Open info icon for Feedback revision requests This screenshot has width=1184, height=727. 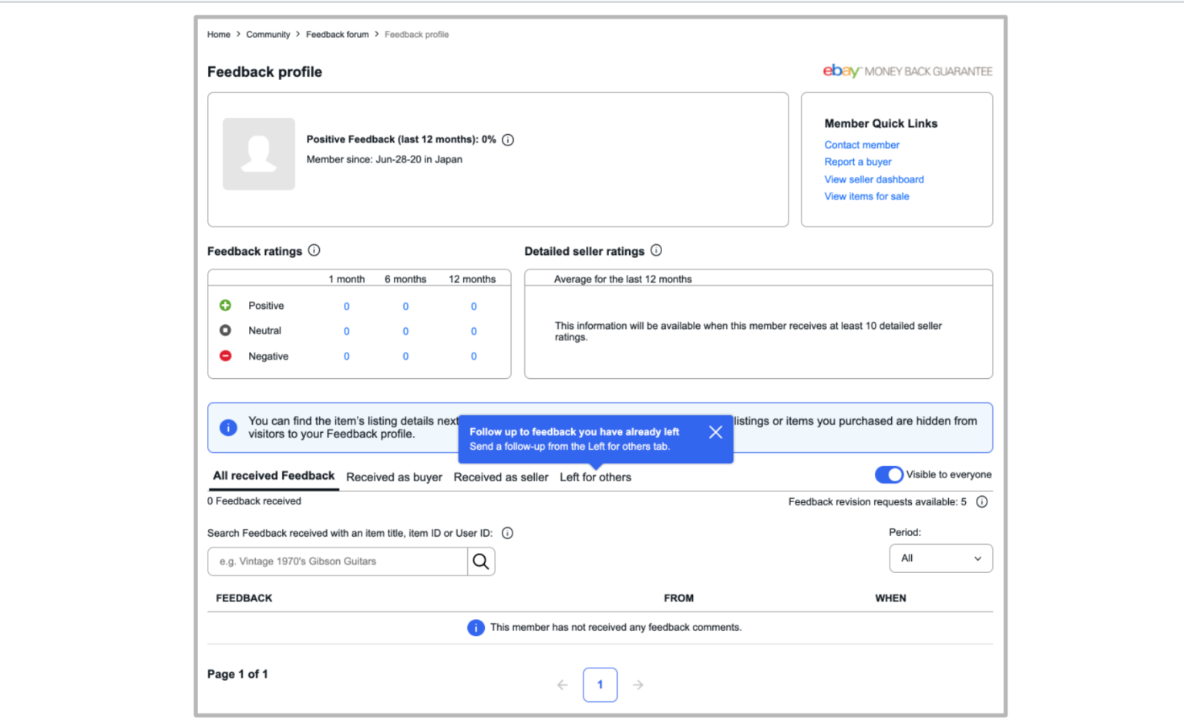(982, 502)
